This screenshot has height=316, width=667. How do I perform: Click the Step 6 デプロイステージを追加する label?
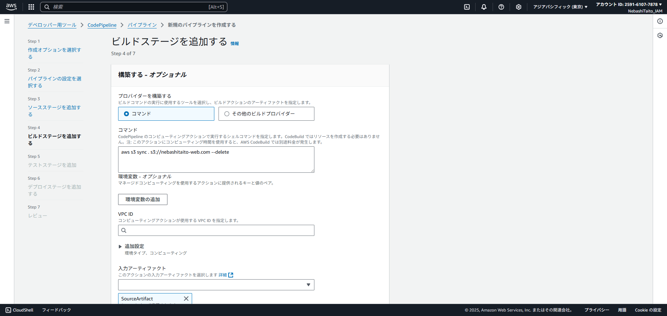point(55,190)
